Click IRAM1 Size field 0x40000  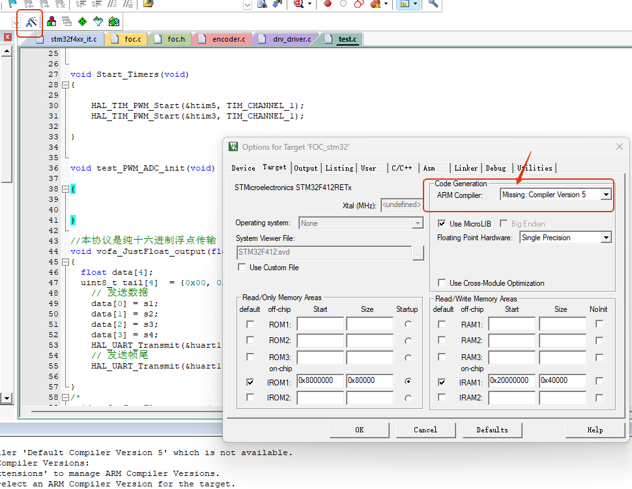pyautogui.click(x=562, y=381)
